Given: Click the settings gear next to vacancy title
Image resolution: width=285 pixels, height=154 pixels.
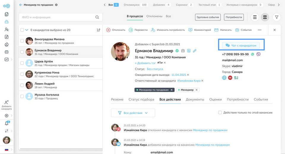Looking at the screenshot, I should pos(56,5).
